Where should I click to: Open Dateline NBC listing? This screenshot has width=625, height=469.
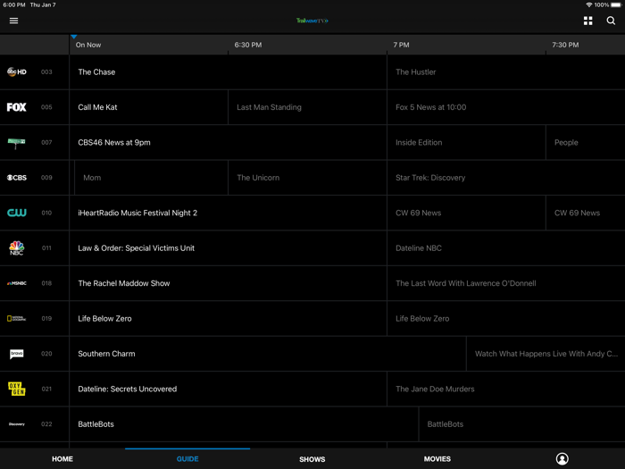(x=506, y=248)
